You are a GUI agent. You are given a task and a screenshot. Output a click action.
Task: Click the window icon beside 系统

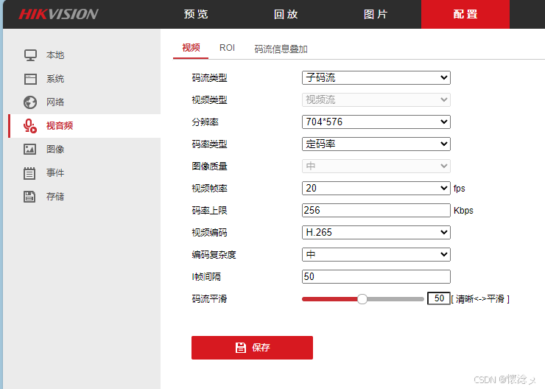coord(30,79)
